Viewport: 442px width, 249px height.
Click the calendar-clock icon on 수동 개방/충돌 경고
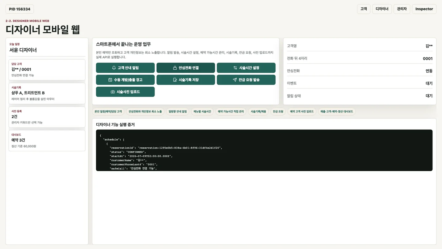pyautogui.click(x=110, y=80)
